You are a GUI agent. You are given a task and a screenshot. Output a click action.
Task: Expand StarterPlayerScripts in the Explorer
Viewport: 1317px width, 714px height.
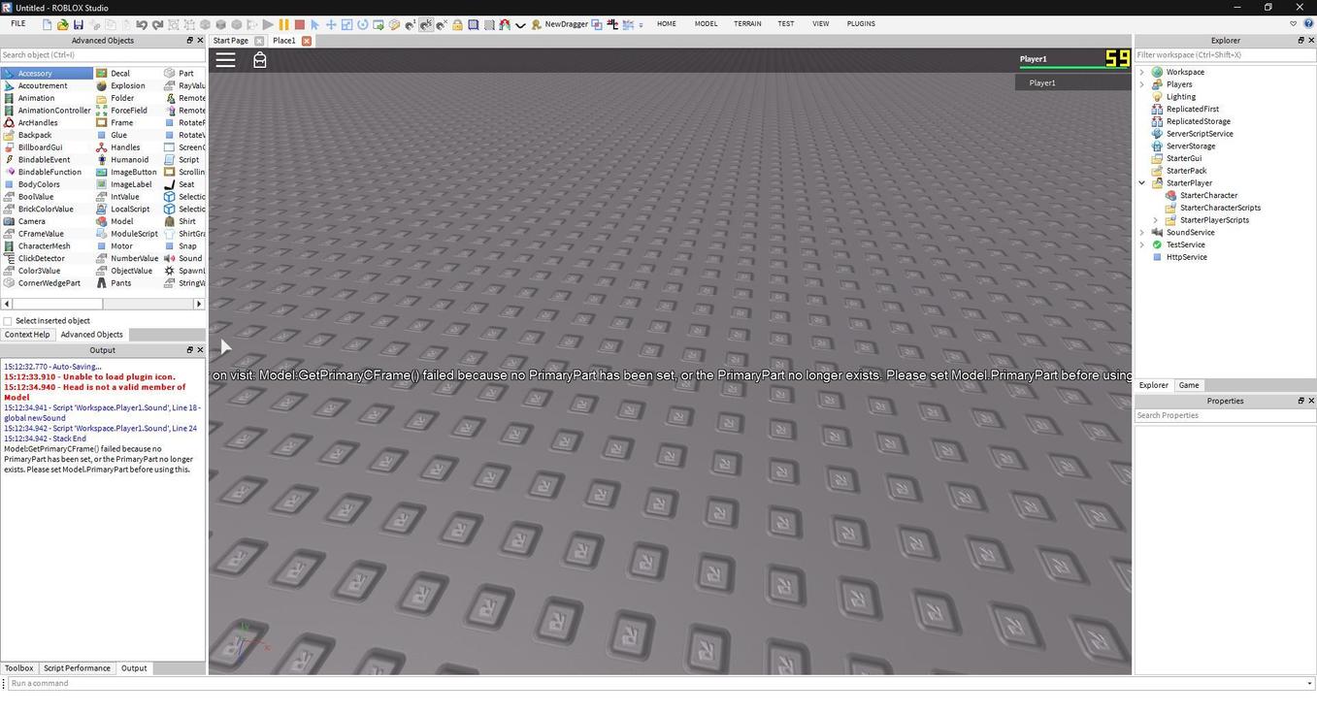click(1155, 219)
